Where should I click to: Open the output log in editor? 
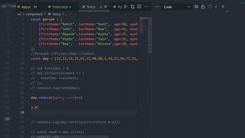210,7
